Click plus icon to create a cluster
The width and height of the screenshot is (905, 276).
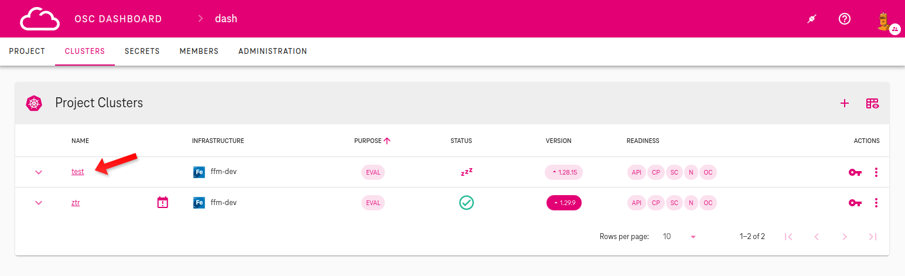[844, 103]
